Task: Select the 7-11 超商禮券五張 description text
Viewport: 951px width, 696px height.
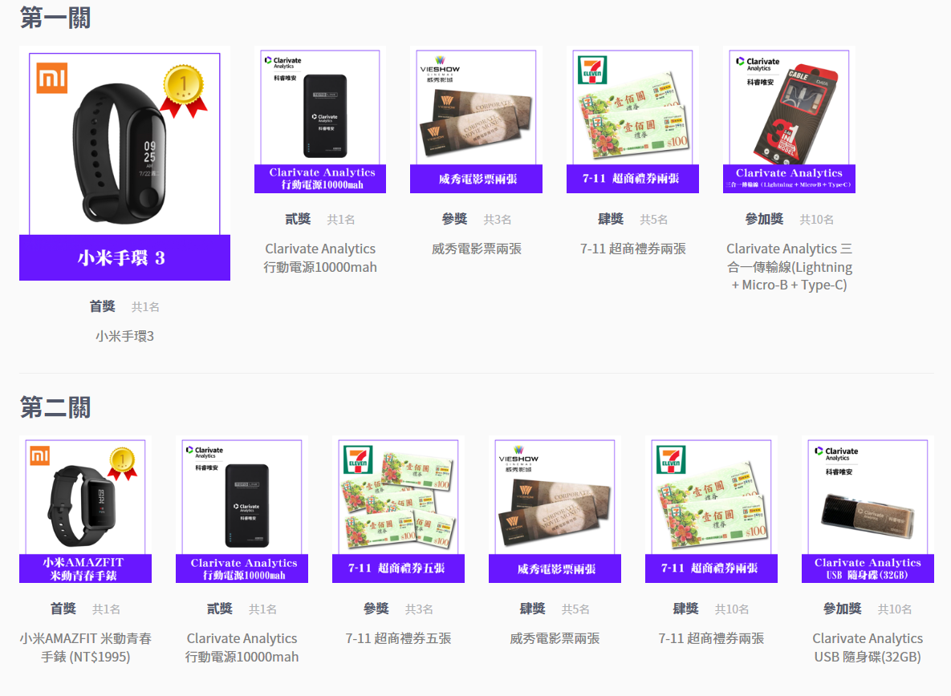Action: pyautogui.click(x=399, y=638)
